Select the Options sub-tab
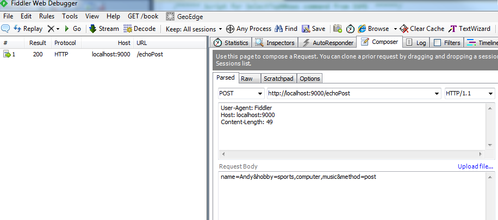This screenshot has height=220, width=498. tap(310, 79)
